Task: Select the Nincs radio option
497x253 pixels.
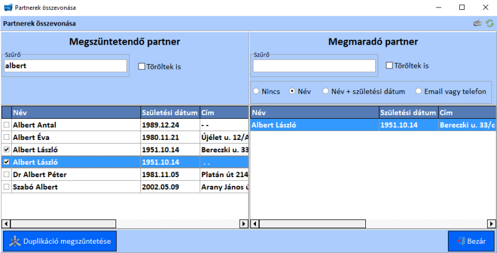Action: (256, 91)
